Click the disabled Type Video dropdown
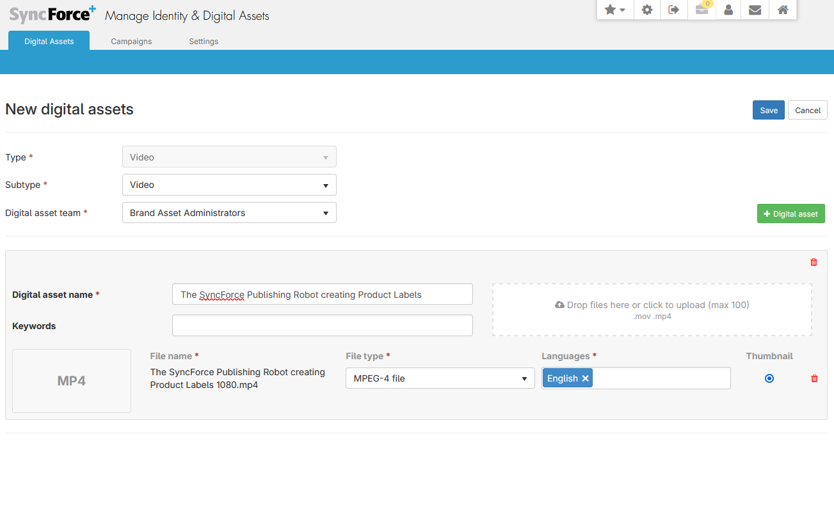Viewport: 834px width, 519px height. click(229, 157)
